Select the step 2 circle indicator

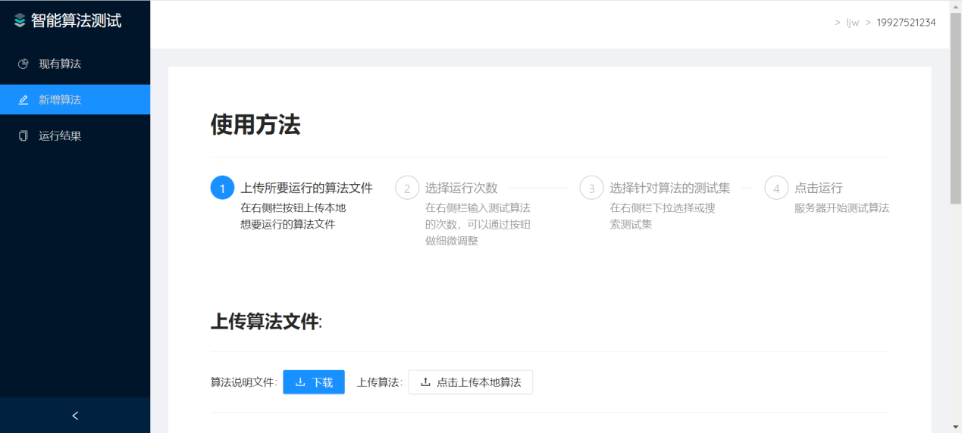[x=407, y=188]
